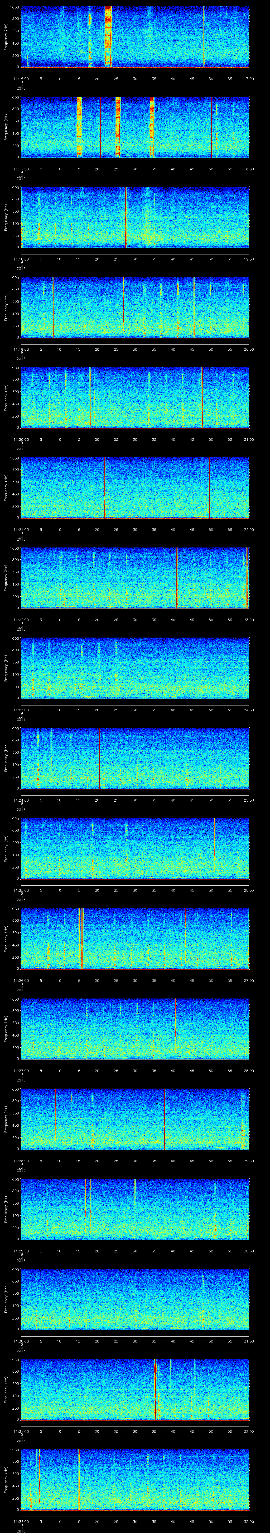The width and height of the screenshot is (270, 1533).
Task: Click the 32:00 end time label
Action: pos(249,1431)
